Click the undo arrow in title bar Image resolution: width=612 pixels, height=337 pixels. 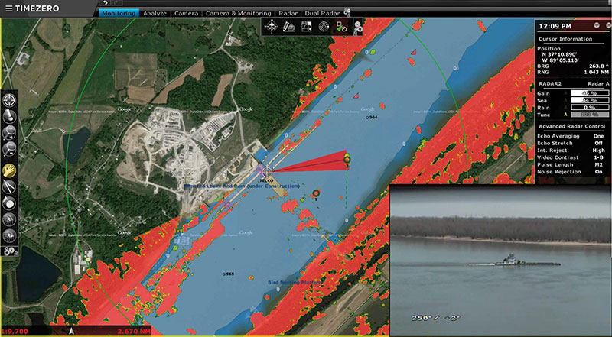pos(106,3)
